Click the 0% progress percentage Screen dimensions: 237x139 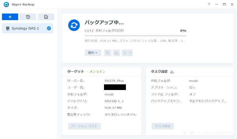[x=183, y=31]
